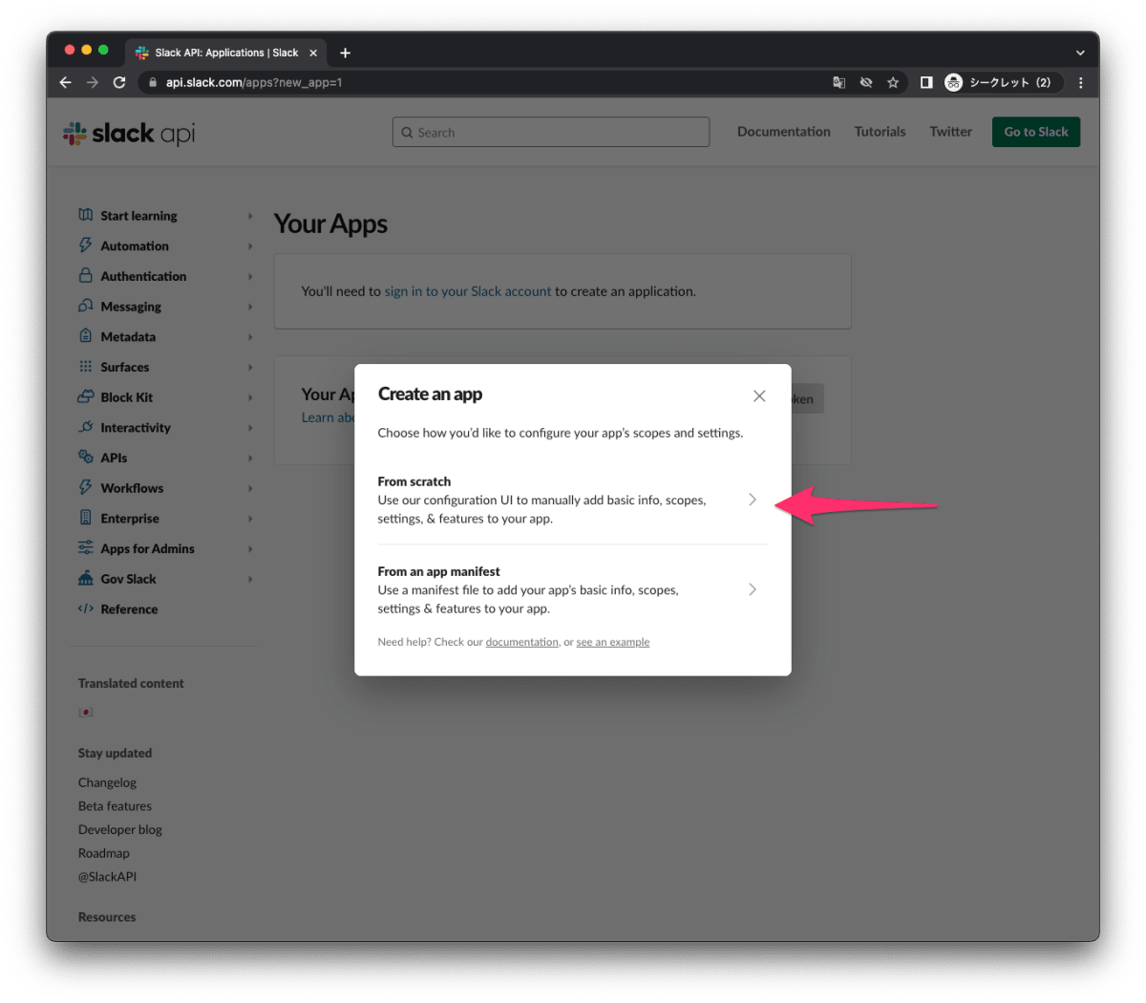Click the Interactivity icon
1146x1003 pixels.
pos(86,427)
